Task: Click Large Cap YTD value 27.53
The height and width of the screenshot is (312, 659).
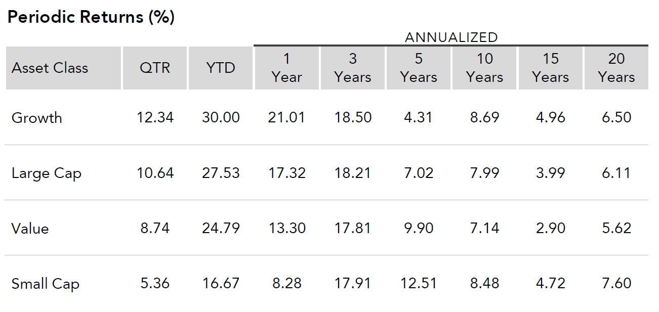Action: coord(221,173)
